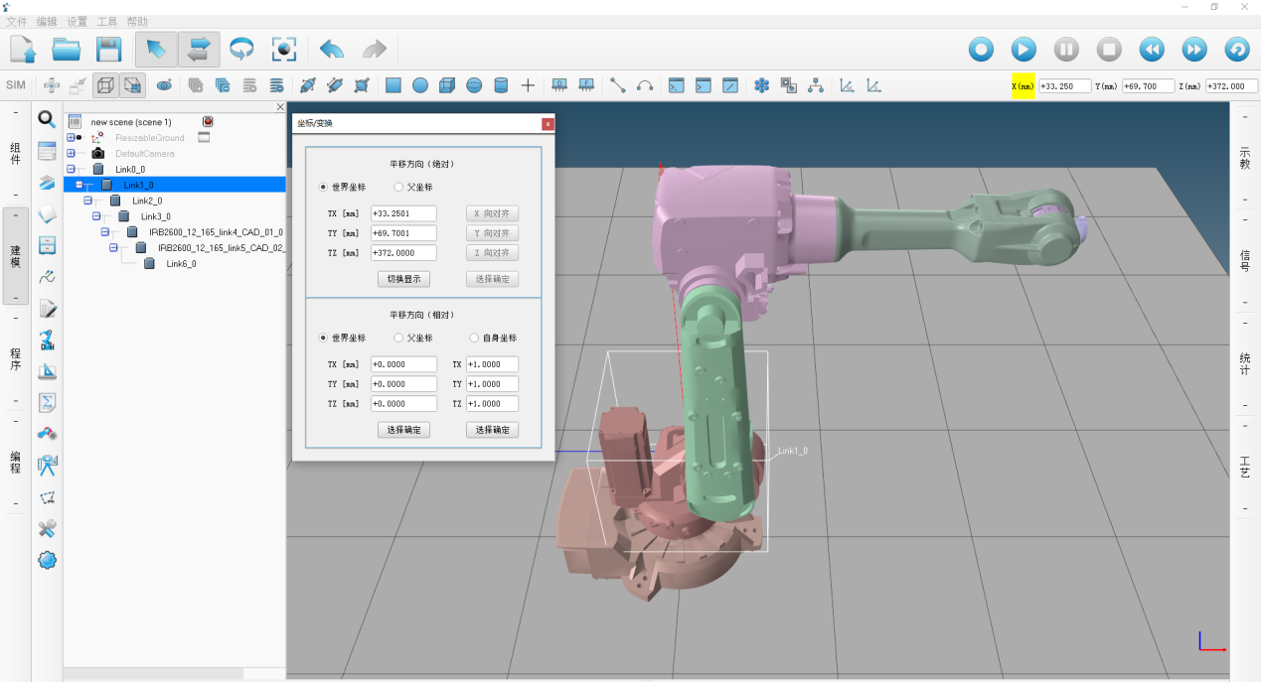Collapse the Link2_0 tree node
1261x682 pixels.
(x=87, y=201)
